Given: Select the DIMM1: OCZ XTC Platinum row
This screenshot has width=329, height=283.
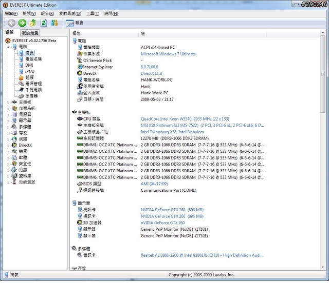Looking at the screenshot, I should (170, 145).
